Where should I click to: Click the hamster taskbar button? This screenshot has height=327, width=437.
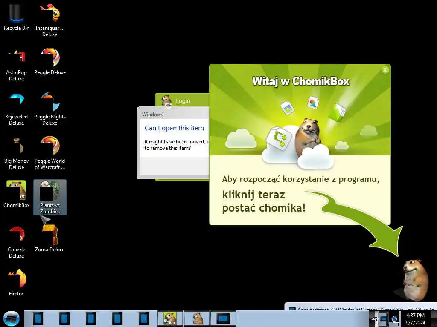pos(196,318)
